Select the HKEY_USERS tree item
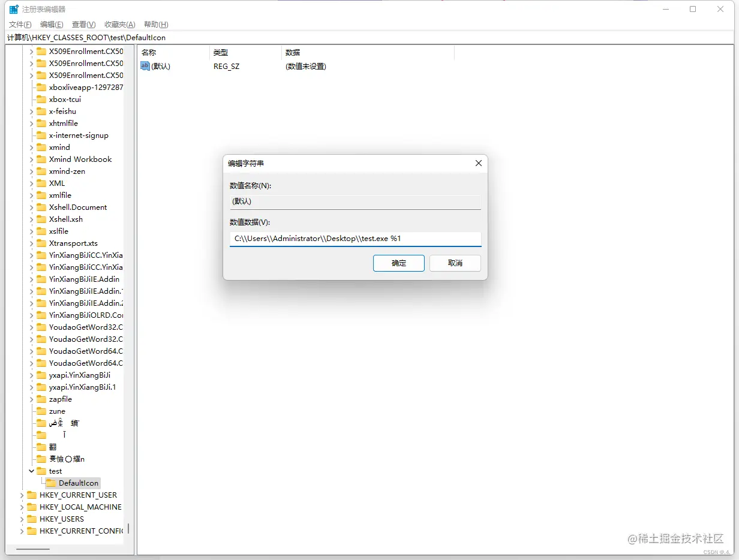Screen dimensions: 739x560 click(x=61, y=519)
